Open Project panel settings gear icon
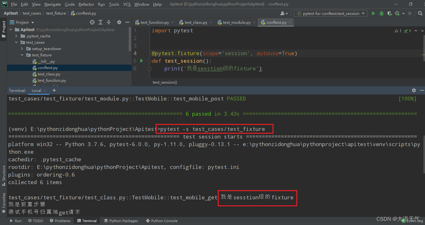425x225 pixels. coord(119,22)
